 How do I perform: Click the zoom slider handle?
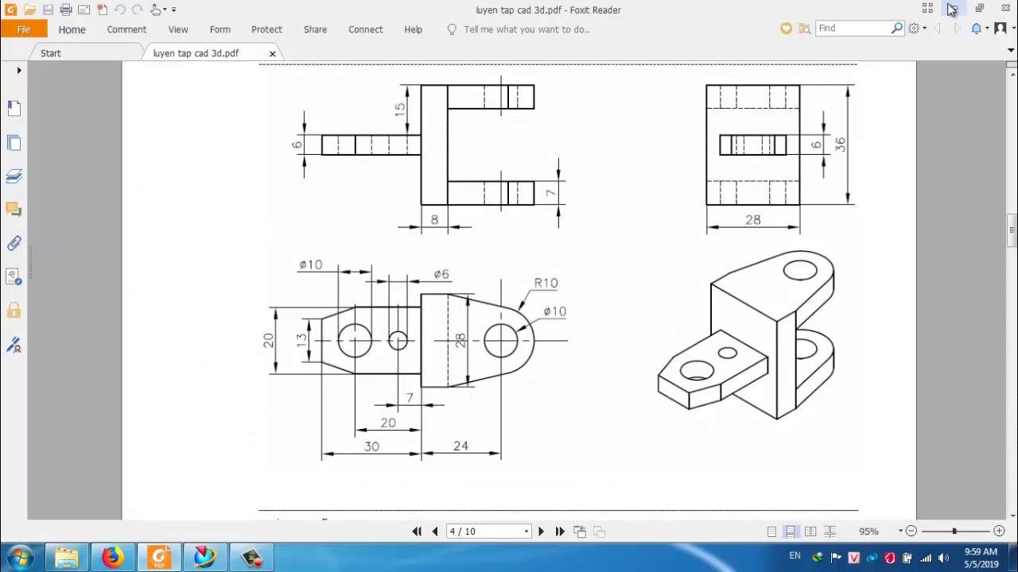[x=954, y=531]
